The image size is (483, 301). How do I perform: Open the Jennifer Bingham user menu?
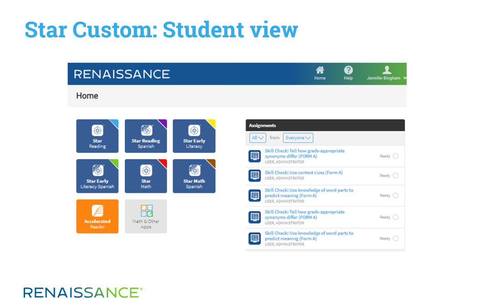(x=386, y=73)
